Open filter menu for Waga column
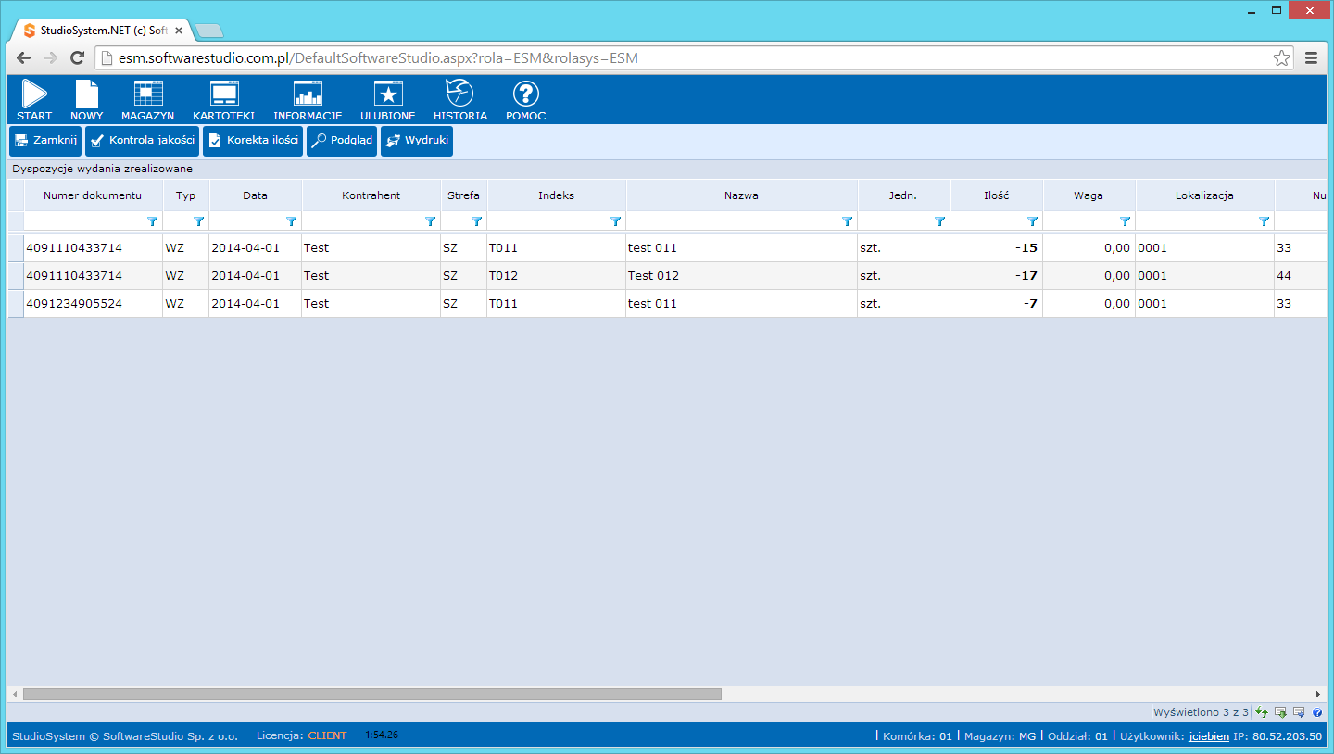 point(1126,221)
